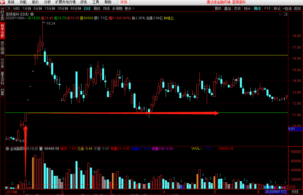Expand the 更多 periods chevron
The width and height of the screenshot is (303, 195).
coord(133,8)
